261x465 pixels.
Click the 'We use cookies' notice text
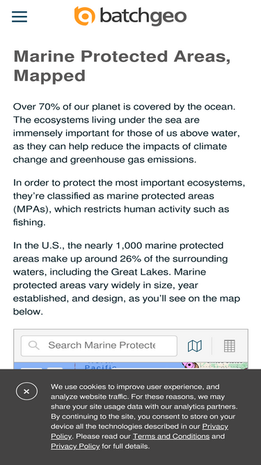tap(144, 416)
